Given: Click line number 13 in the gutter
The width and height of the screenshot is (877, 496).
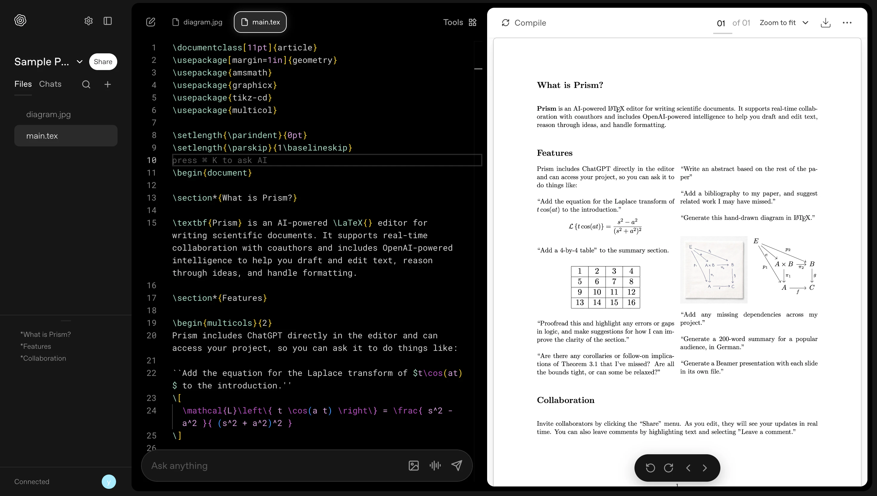Looking at the screenshot, I should (152, 198).
